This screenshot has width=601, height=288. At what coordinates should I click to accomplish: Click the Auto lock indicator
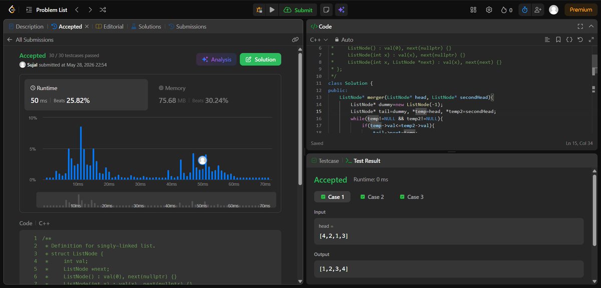coord(344,40)
